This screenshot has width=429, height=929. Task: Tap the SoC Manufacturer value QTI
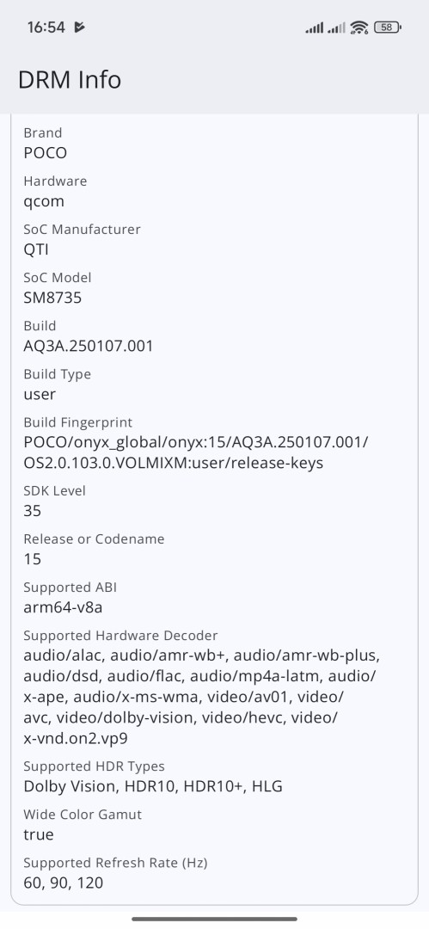pyautogui.click(x=36, y=249)
